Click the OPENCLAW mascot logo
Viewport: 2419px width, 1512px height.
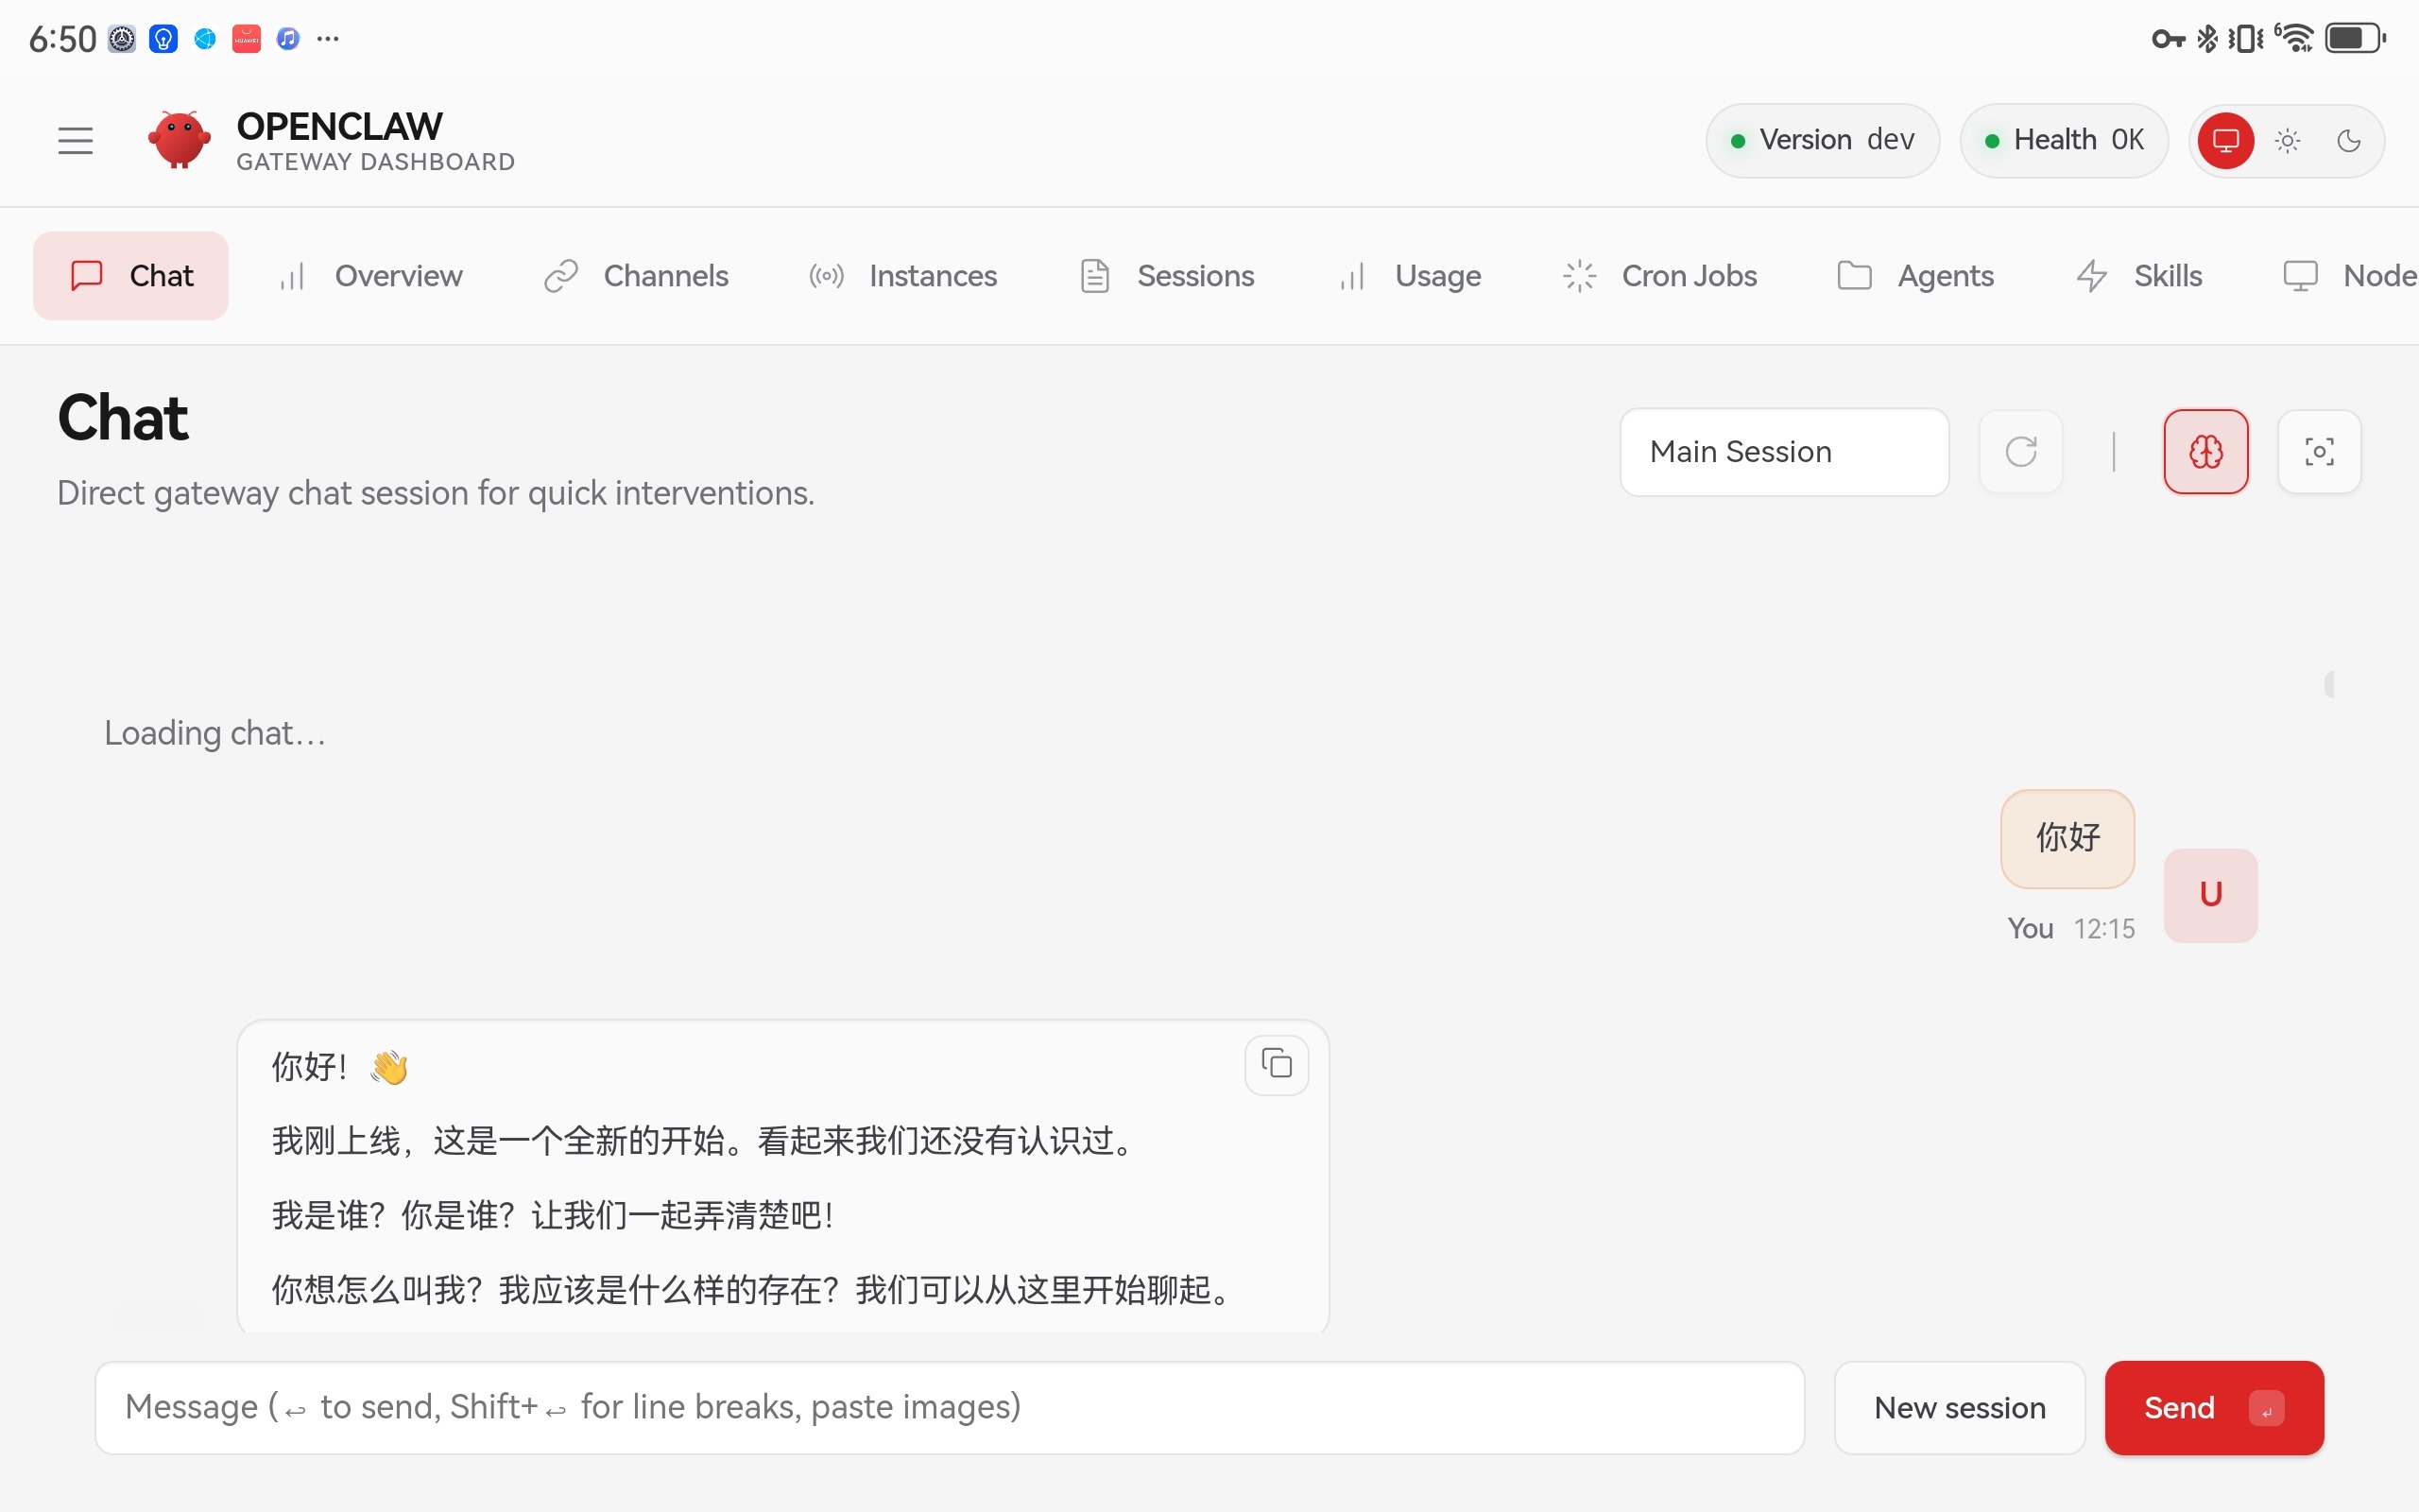pos(178,139)
